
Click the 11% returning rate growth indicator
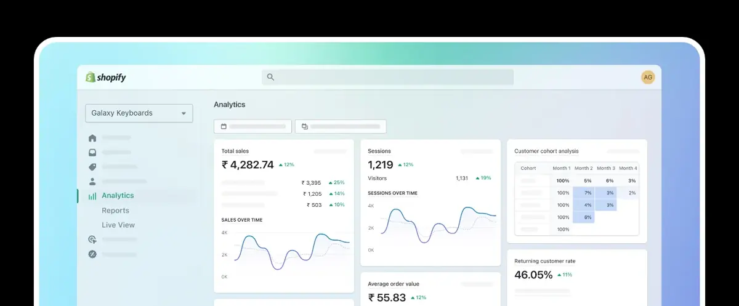(x=565, y=275)
